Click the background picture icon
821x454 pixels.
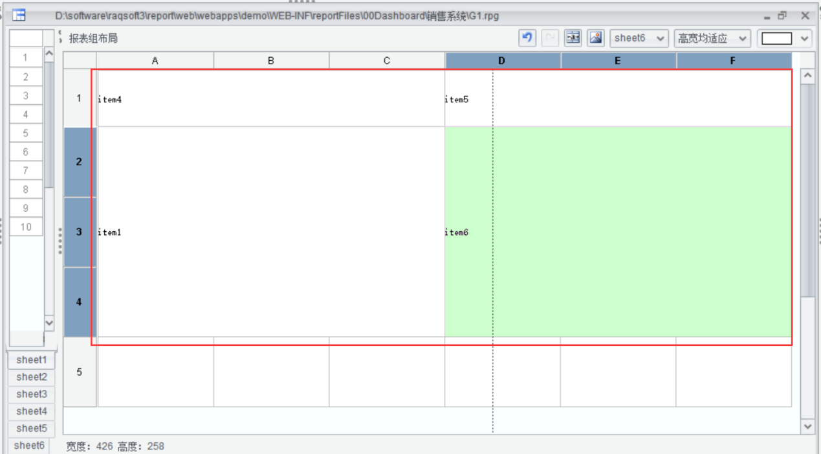click(596, 38)
